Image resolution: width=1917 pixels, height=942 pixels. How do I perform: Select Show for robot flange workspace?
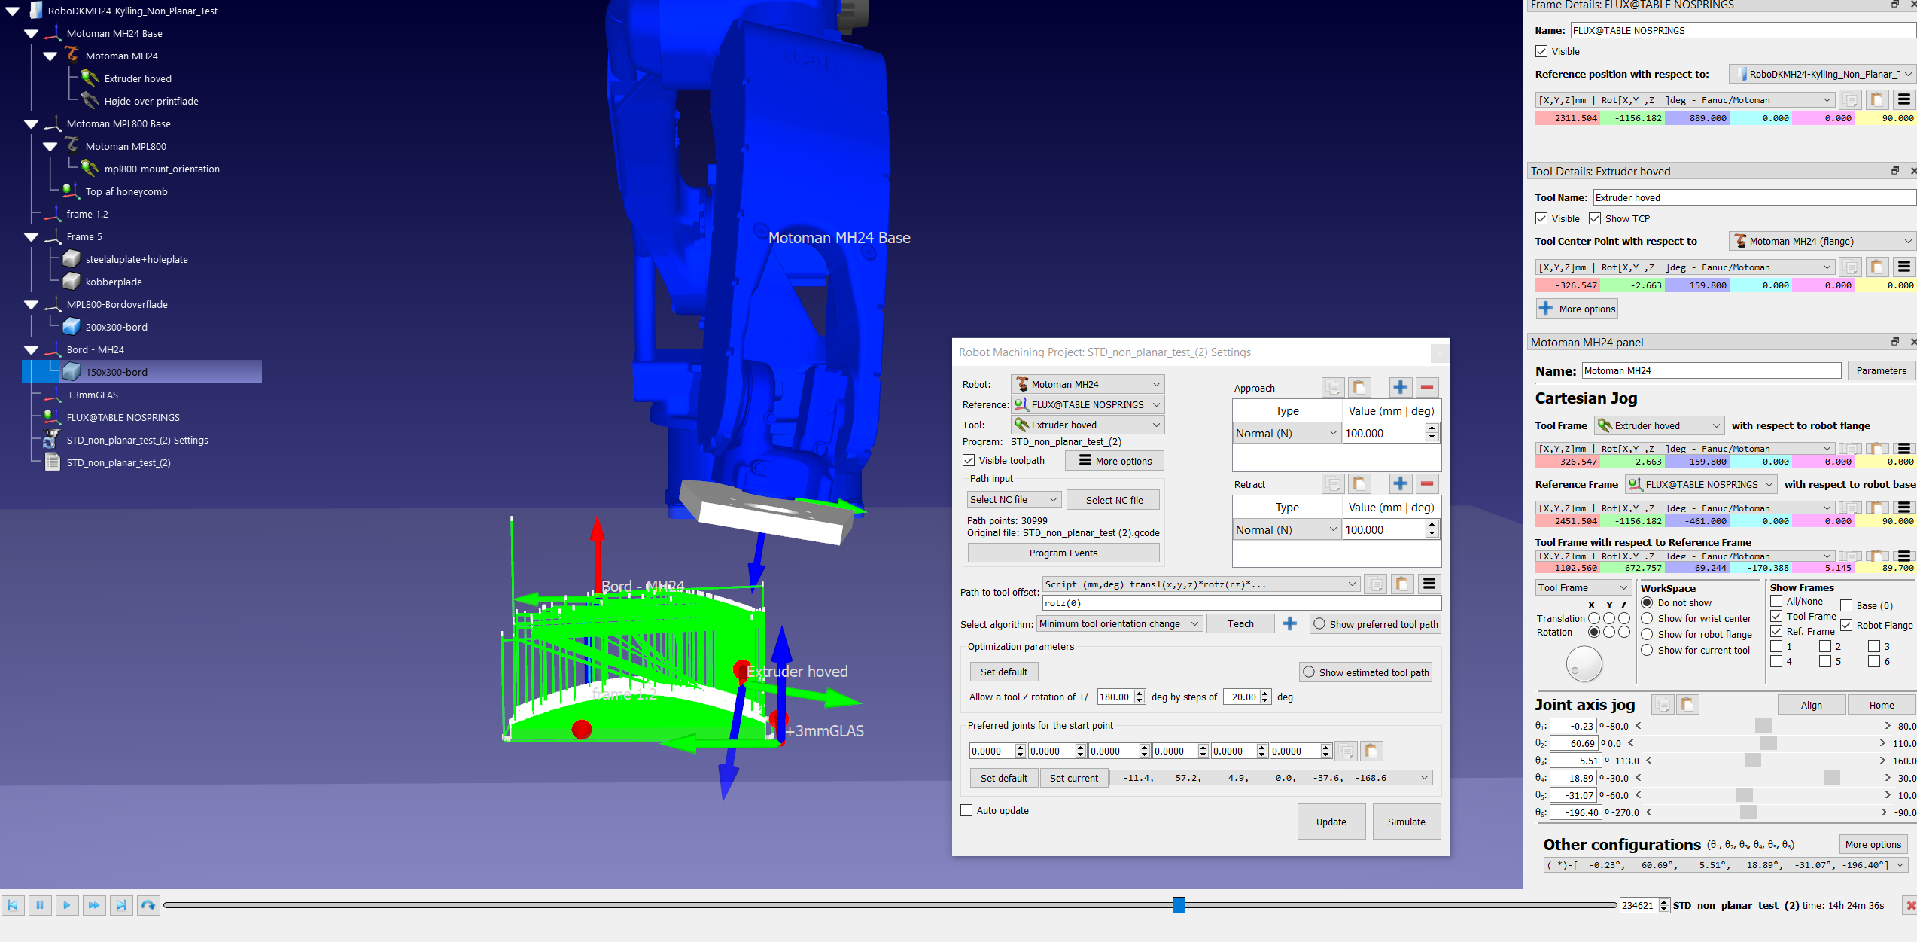tap(1647, 634)
